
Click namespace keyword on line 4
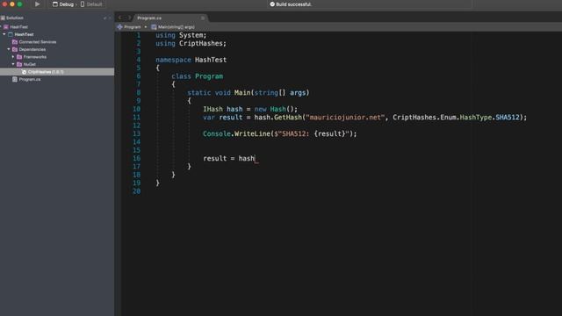click(173, 60)
